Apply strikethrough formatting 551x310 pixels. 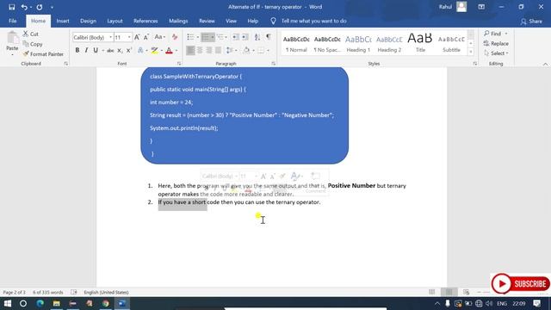point(110,51)
